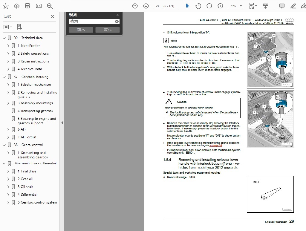Collapse the 38 – Gears, control bookmark

[x=4, y=145]
